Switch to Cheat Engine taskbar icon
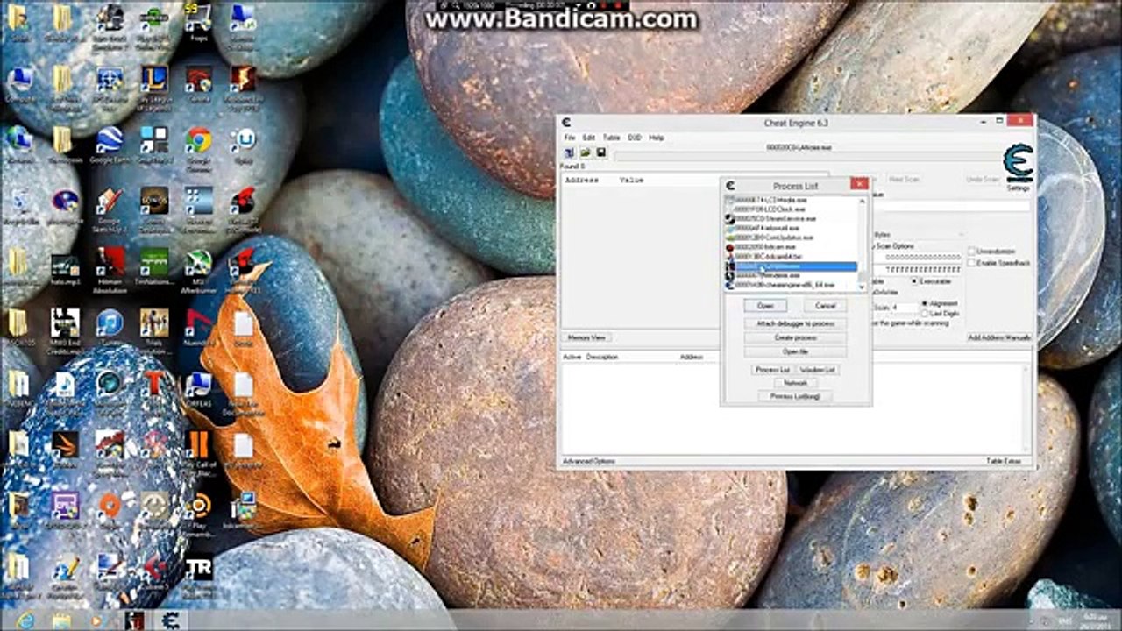This screenshot has width=1122, height=631. (x=171, y=620)
